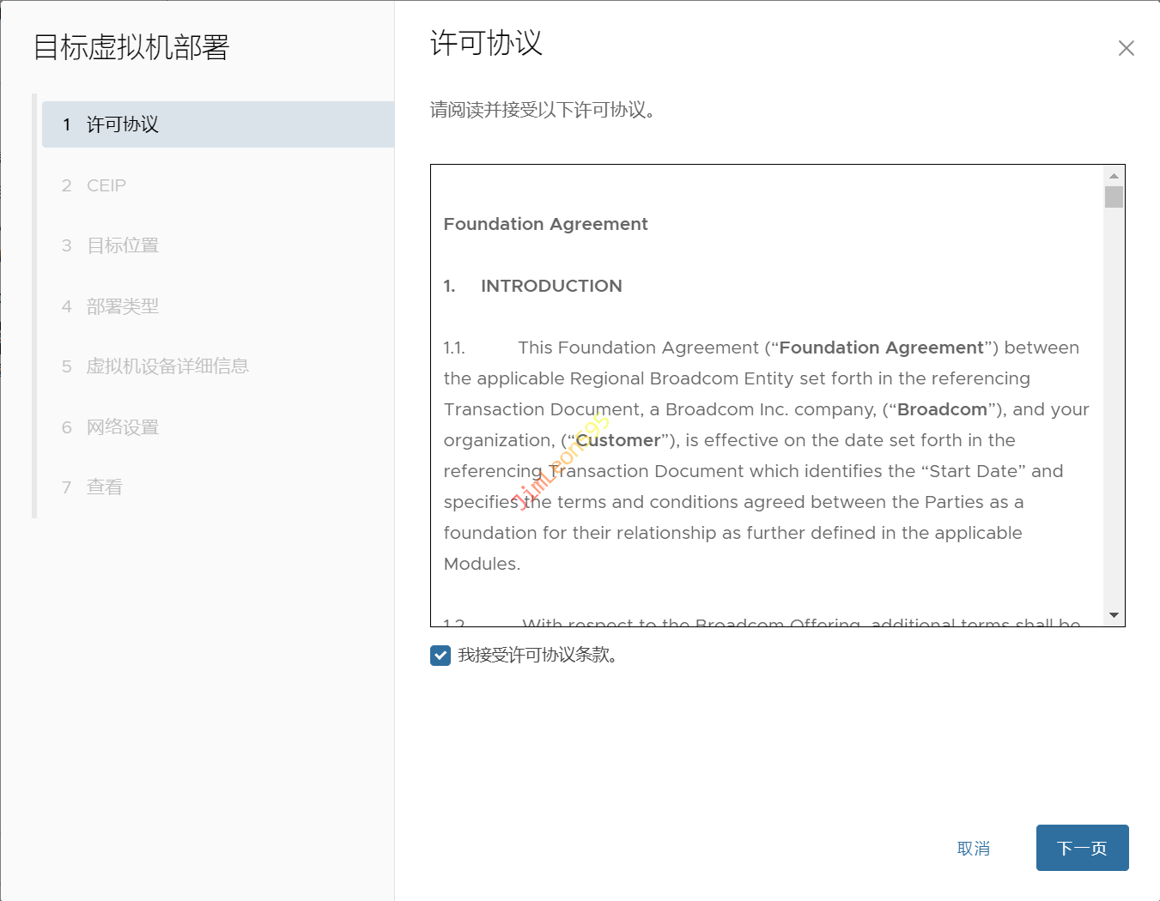Click the 我接受许可协议条款。 label text

click(x=537, y=656)
